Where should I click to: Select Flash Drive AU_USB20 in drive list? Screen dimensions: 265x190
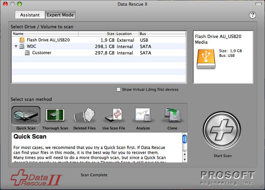48,40
